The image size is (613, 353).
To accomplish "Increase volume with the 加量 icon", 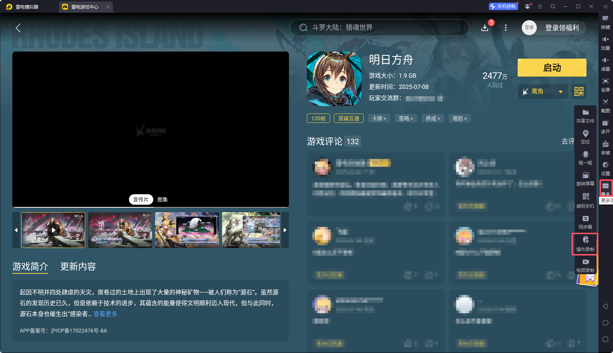I will tap(605, 43).
